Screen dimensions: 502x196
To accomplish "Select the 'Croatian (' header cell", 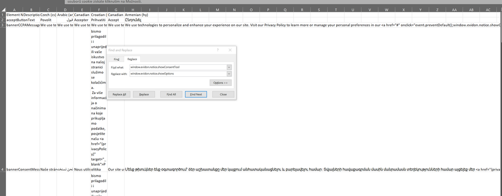I will (x=98, y=15).
